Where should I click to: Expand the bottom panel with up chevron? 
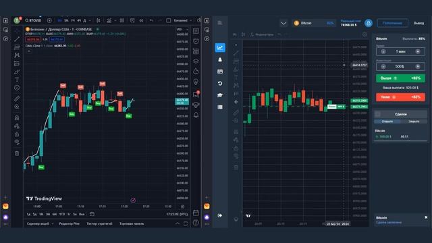click(178, 223)
